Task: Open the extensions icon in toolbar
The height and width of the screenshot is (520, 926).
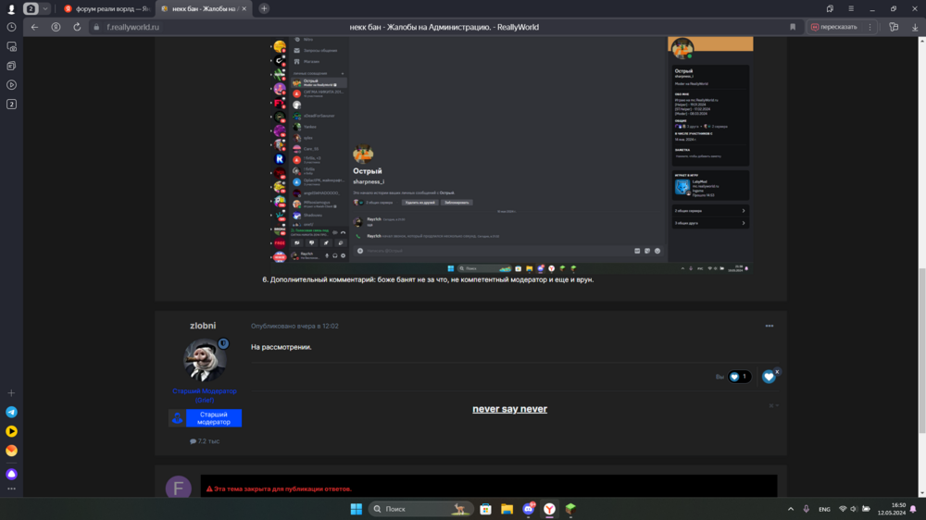Action: click(895, 27)
